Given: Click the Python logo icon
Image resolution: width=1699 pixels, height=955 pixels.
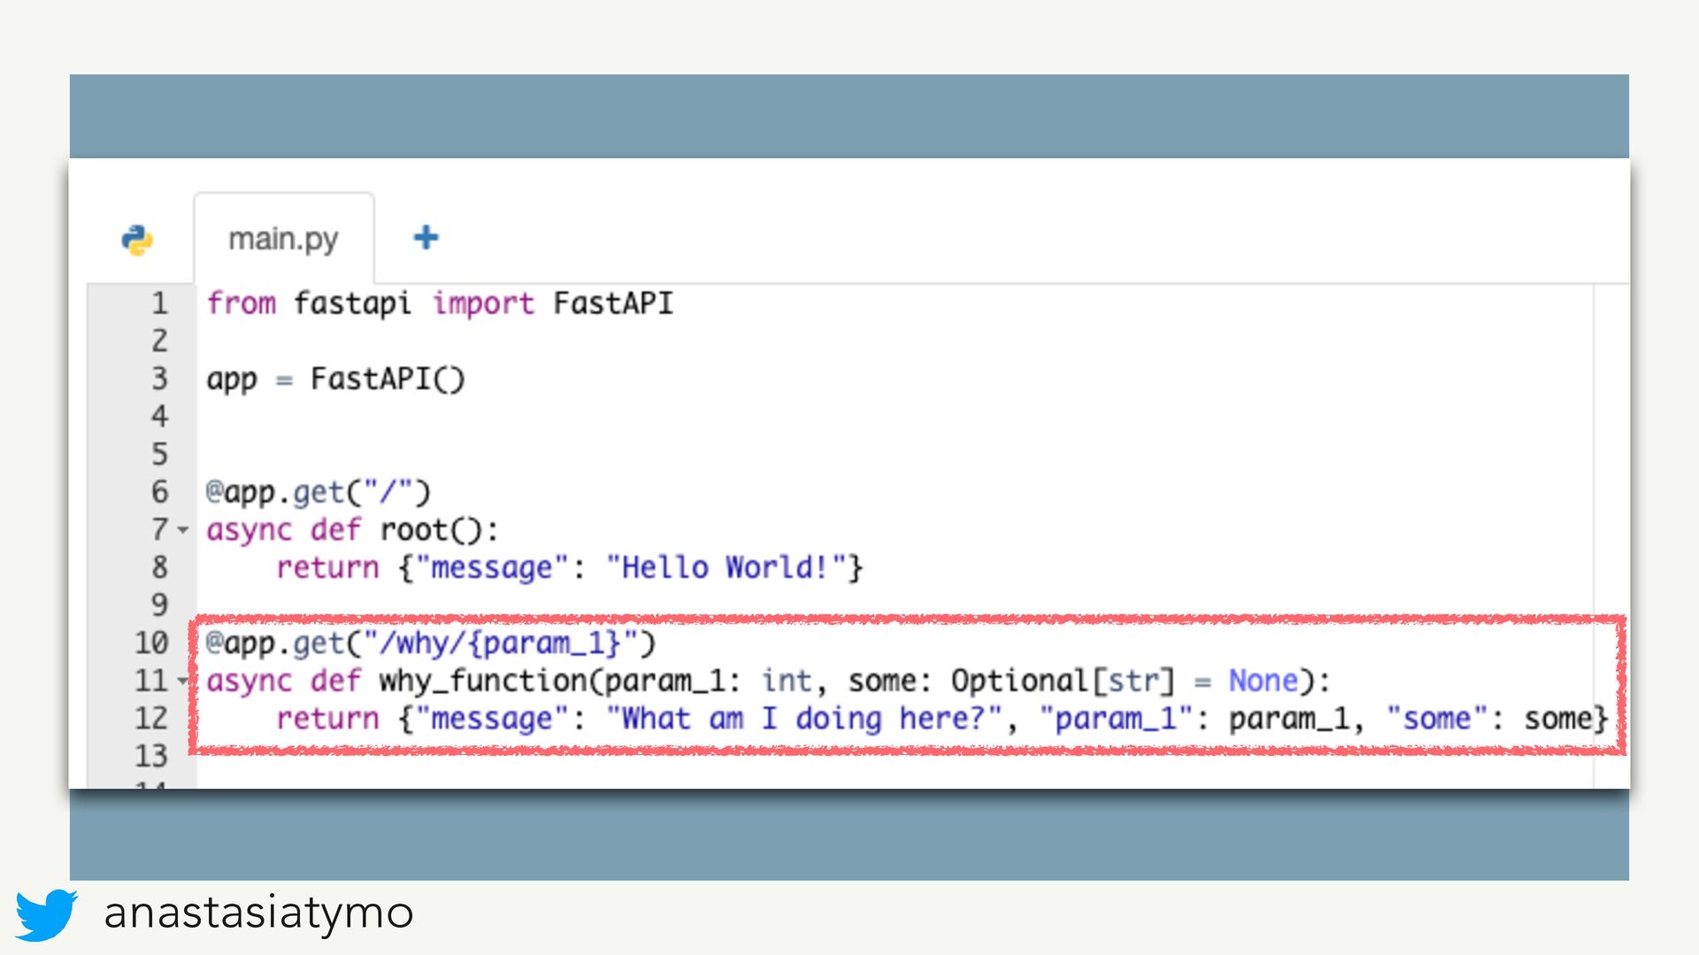Looking at the screenshot, I should pos(137,240).
